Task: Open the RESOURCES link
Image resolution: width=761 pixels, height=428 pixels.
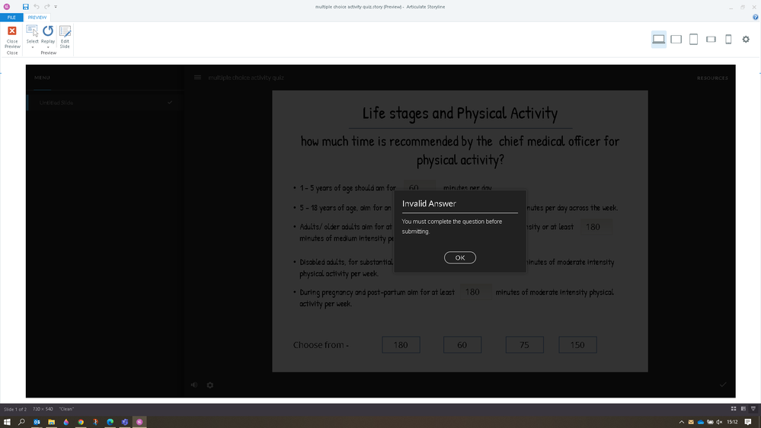Action: pos(712,78)
